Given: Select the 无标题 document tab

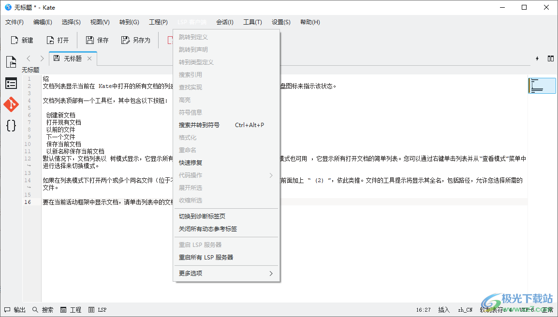Looking at the screenshot, I should click(73, 58).
